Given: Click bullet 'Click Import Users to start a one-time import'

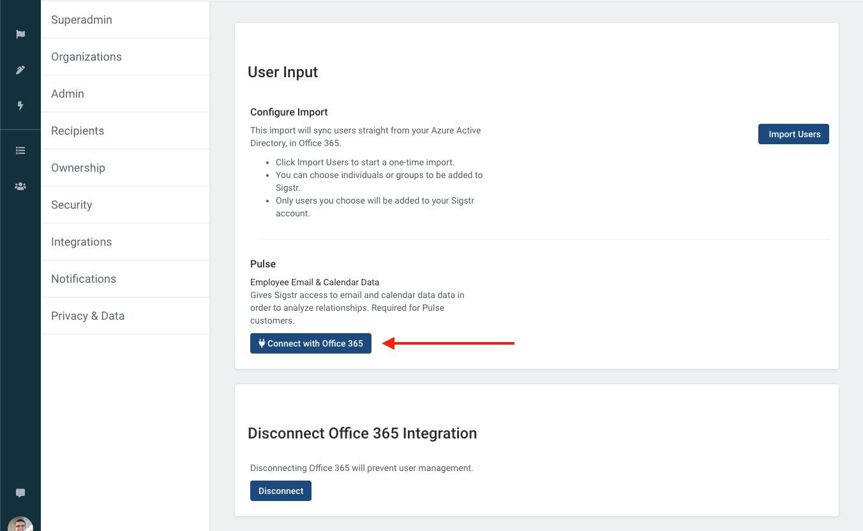Looking at the screenshot, I should pyautogui.click(x=365, y=162).
